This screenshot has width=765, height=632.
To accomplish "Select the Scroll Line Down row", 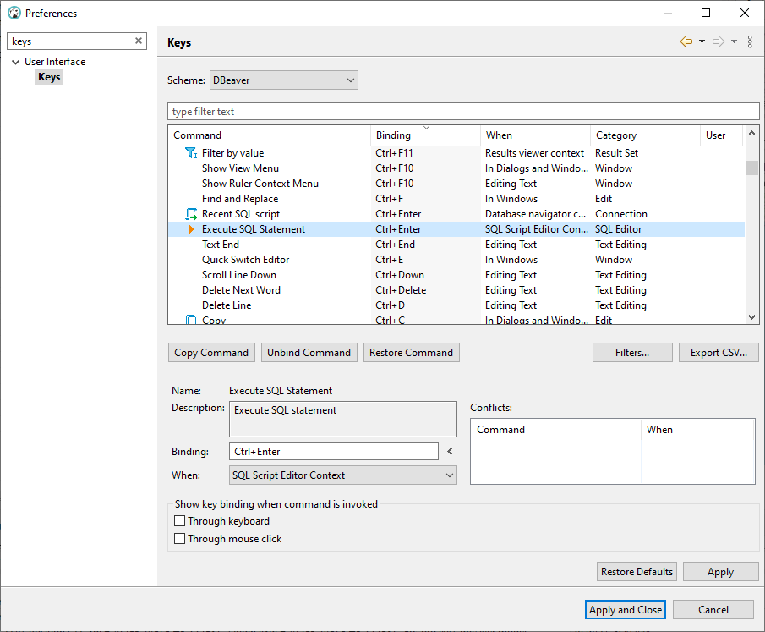I will (x=456, y=274).
